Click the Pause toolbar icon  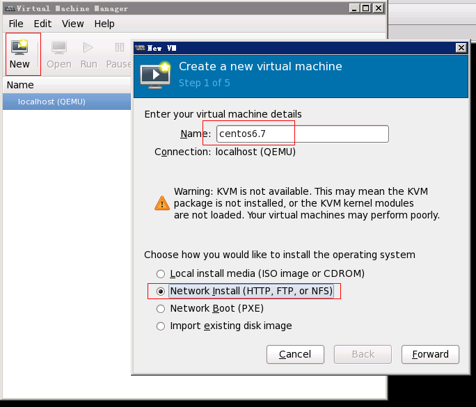(x=120, y=47)
